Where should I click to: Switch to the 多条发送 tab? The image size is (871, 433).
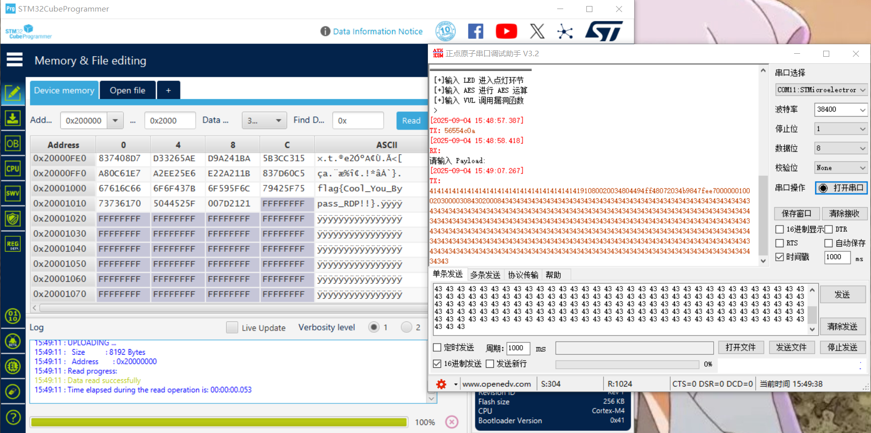[485, 275]
